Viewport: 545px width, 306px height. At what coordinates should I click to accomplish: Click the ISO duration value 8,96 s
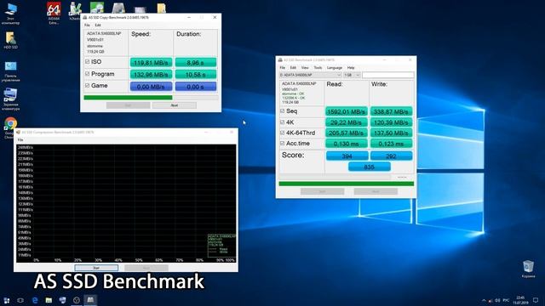(x=196, y=62)
